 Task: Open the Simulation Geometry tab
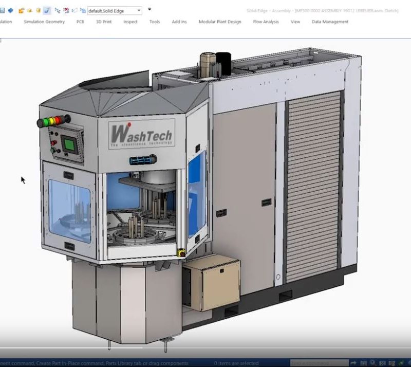click(44, 22)
